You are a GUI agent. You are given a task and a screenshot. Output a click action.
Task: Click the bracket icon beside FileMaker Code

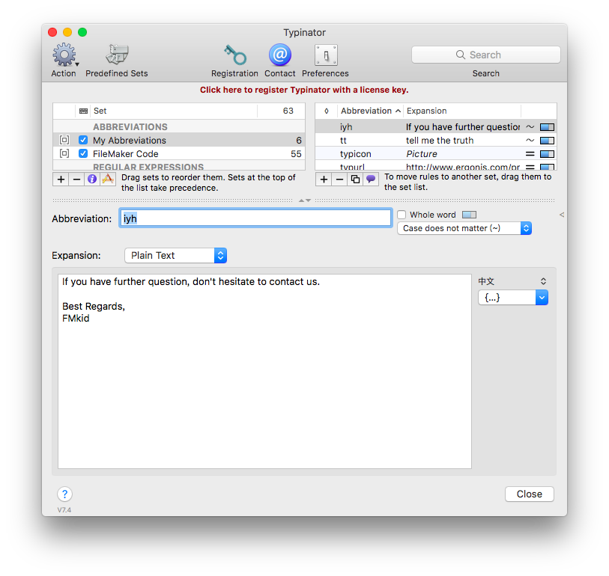click(64, 153)
